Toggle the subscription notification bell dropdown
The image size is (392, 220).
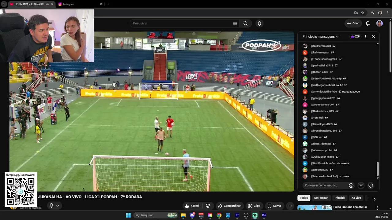(x=54, y=206)
